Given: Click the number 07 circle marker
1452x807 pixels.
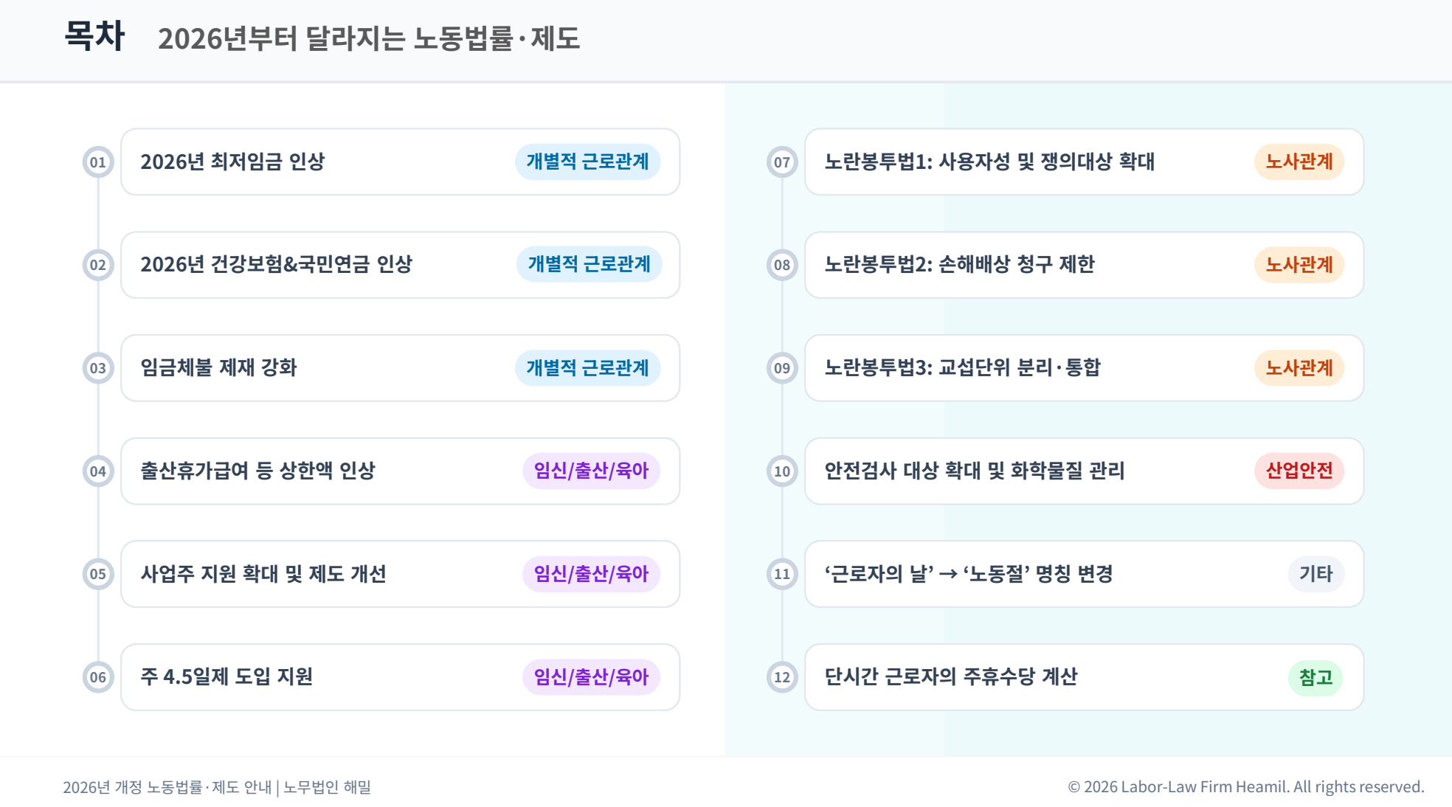Looking at the screenshot, I should (782, 162).
